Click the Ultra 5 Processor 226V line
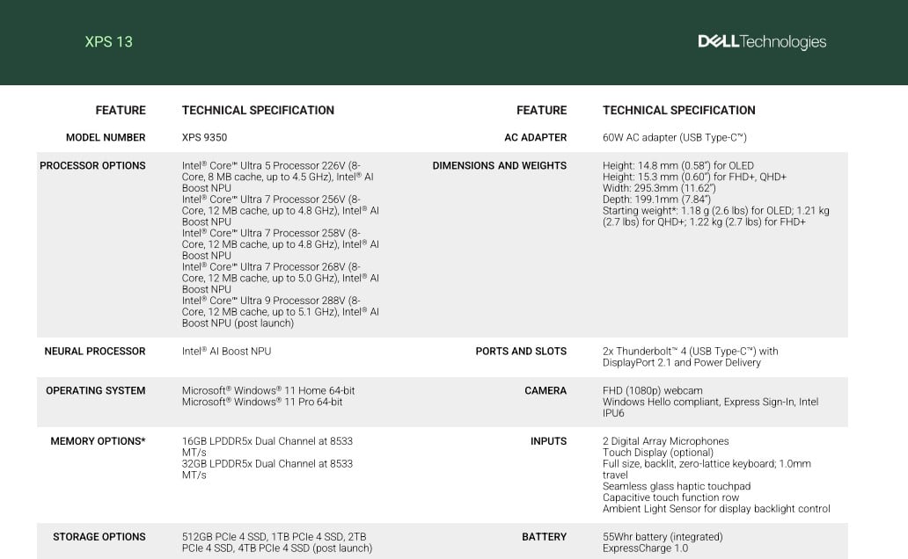The width and height of the screenshot is (908, 559). (271, 165)
